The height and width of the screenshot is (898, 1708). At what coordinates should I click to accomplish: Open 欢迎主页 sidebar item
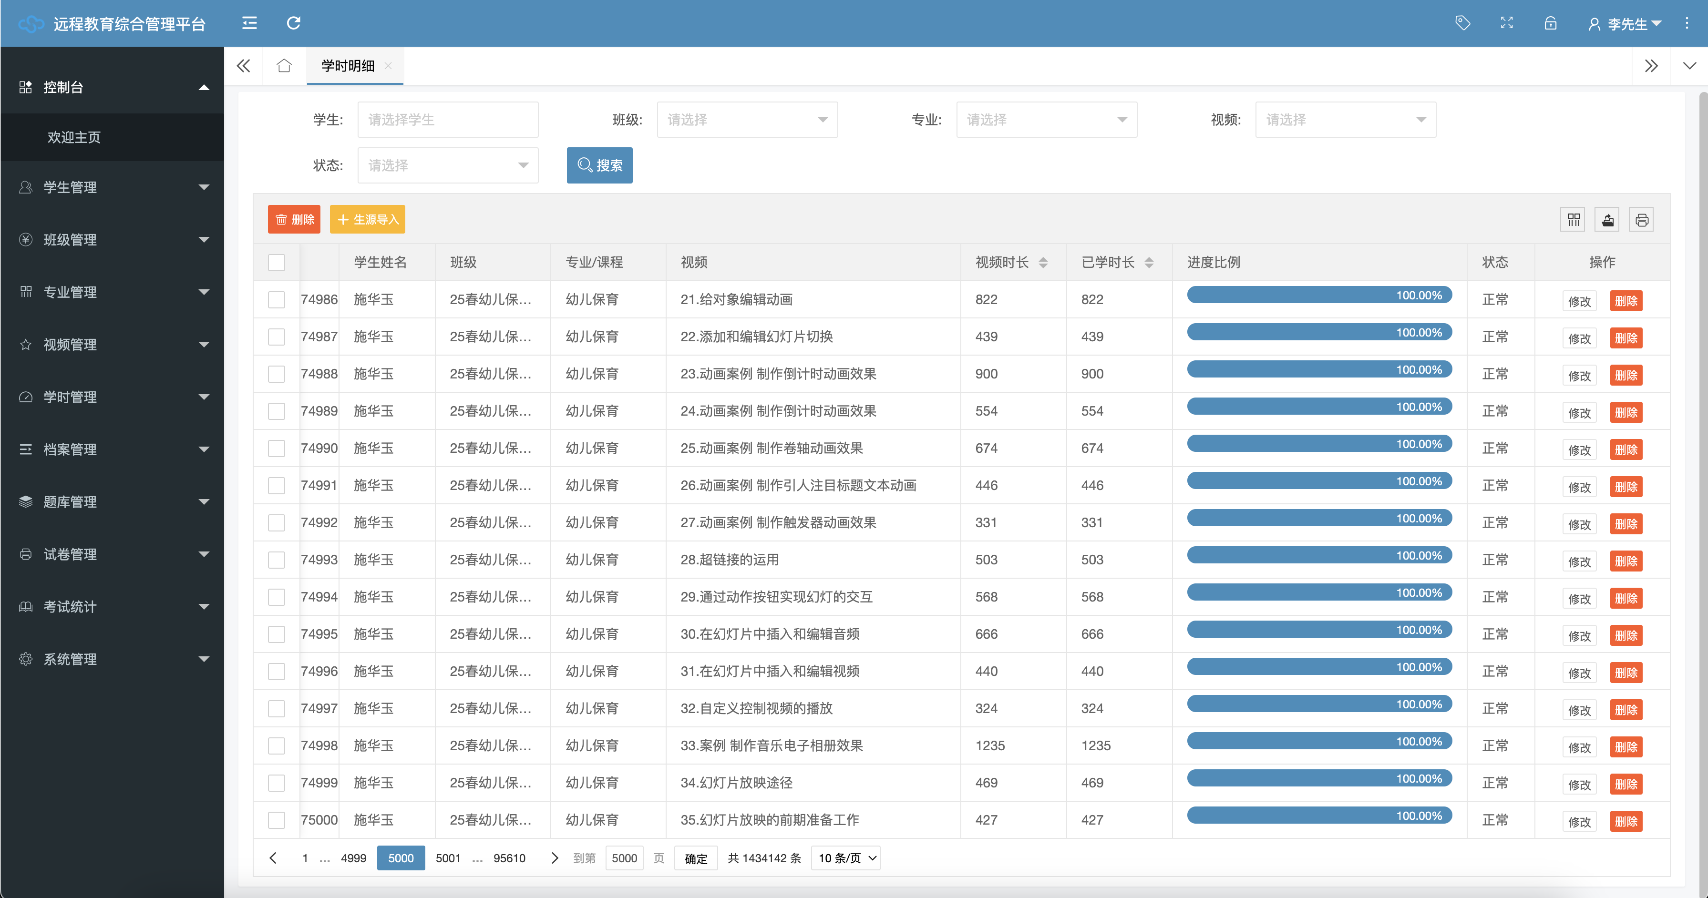tap(74, 137)
